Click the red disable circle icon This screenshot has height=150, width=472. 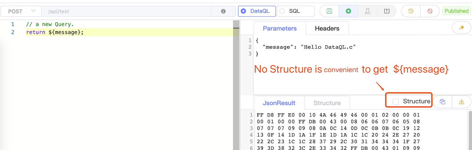click(x=430, y=11)
